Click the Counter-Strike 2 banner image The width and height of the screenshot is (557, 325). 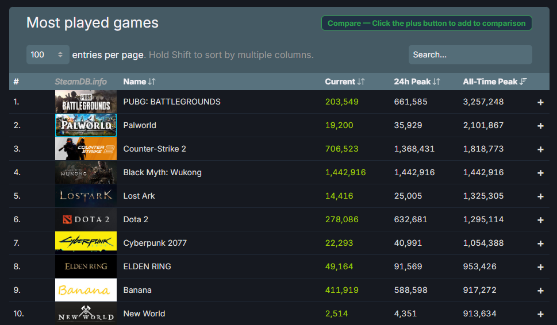click(x=86, y=149)
